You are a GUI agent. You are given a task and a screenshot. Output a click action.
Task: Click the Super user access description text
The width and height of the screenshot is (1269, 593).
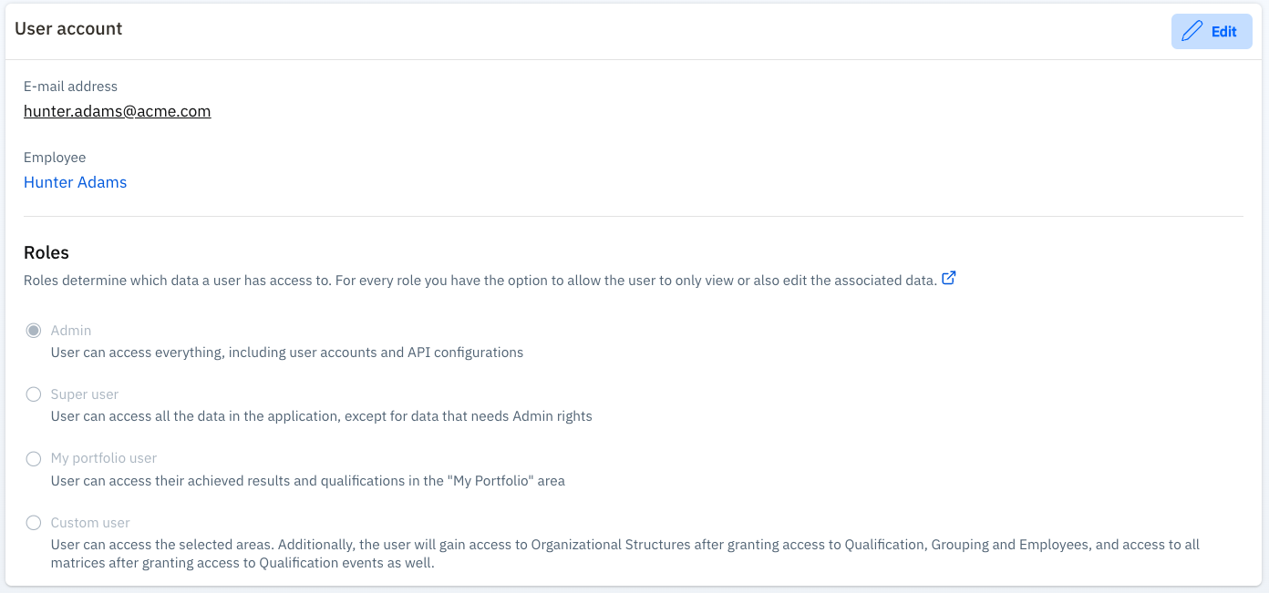(322, 416)
